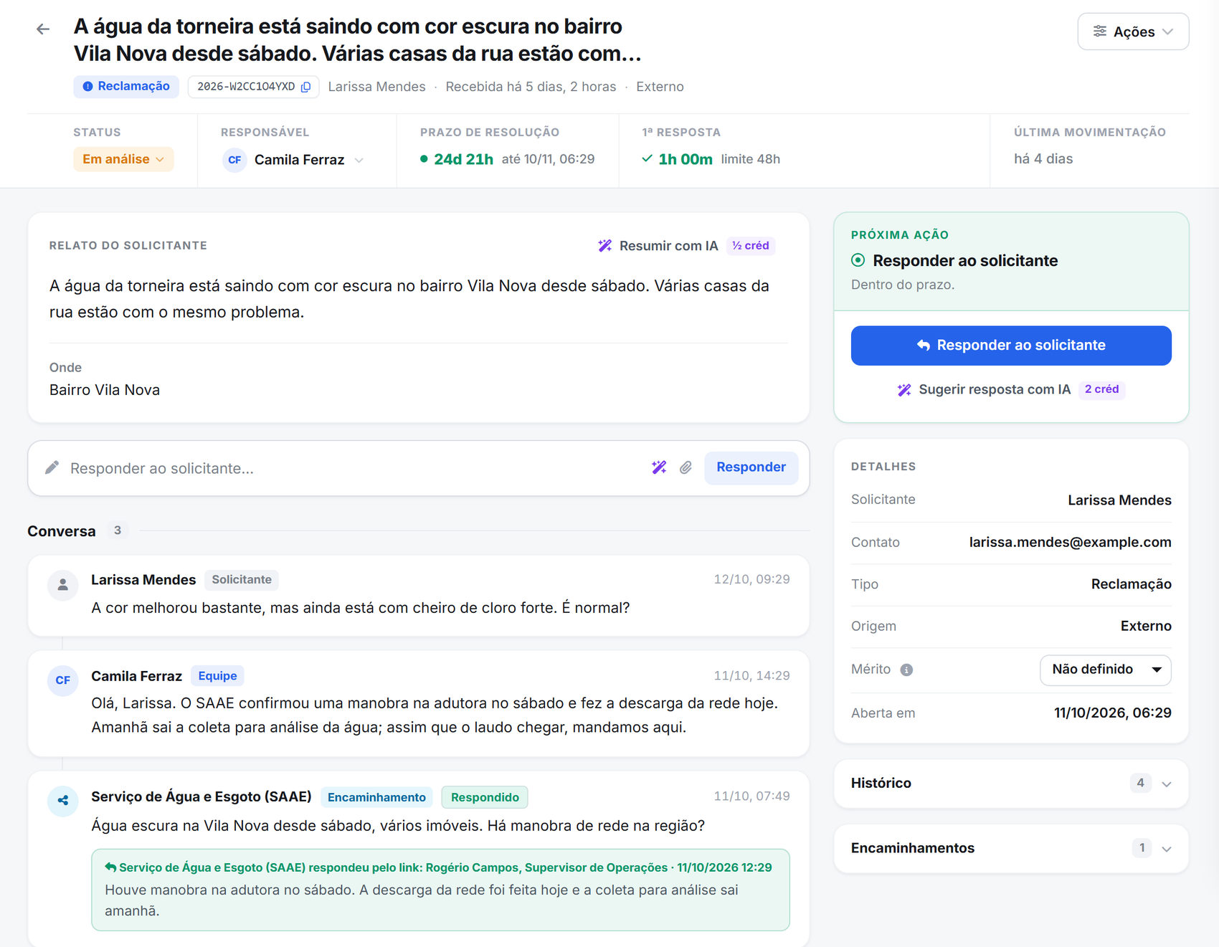1219x947 pixels.
Task: Open the Ações menu
Action: (1133, 32)
